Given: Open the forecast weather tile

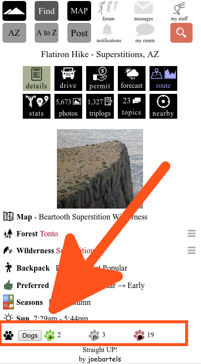Looking at the screenshot, I should [x=132, y=78].
